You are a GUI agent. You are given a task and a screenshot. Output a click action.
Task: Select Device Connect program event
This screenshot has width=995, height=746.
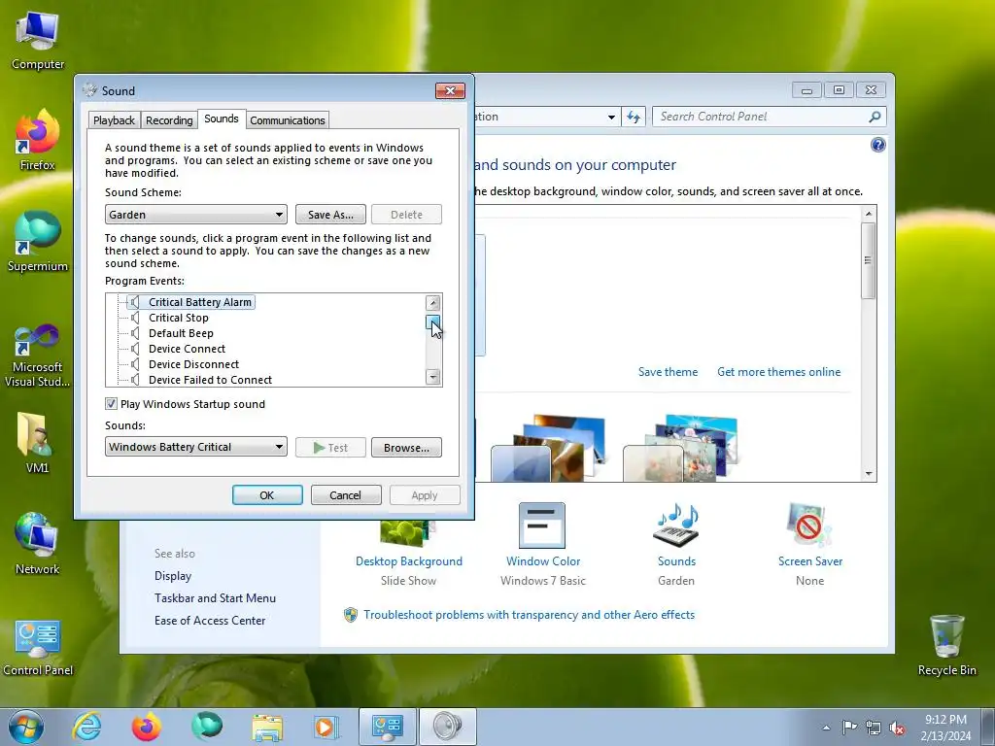pyautogui.click(x=187, y=349)
